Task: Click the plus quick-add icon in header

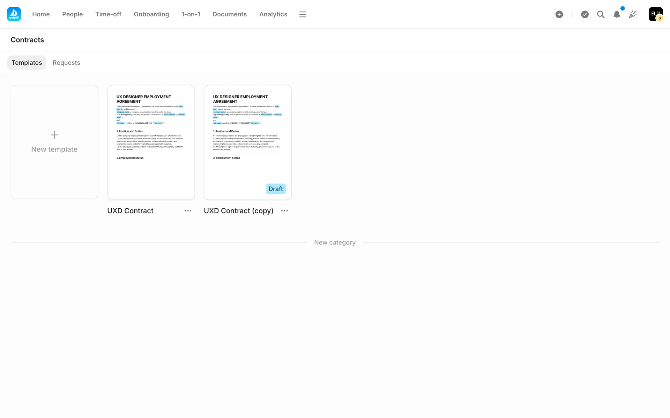Action: click(559, 14)
